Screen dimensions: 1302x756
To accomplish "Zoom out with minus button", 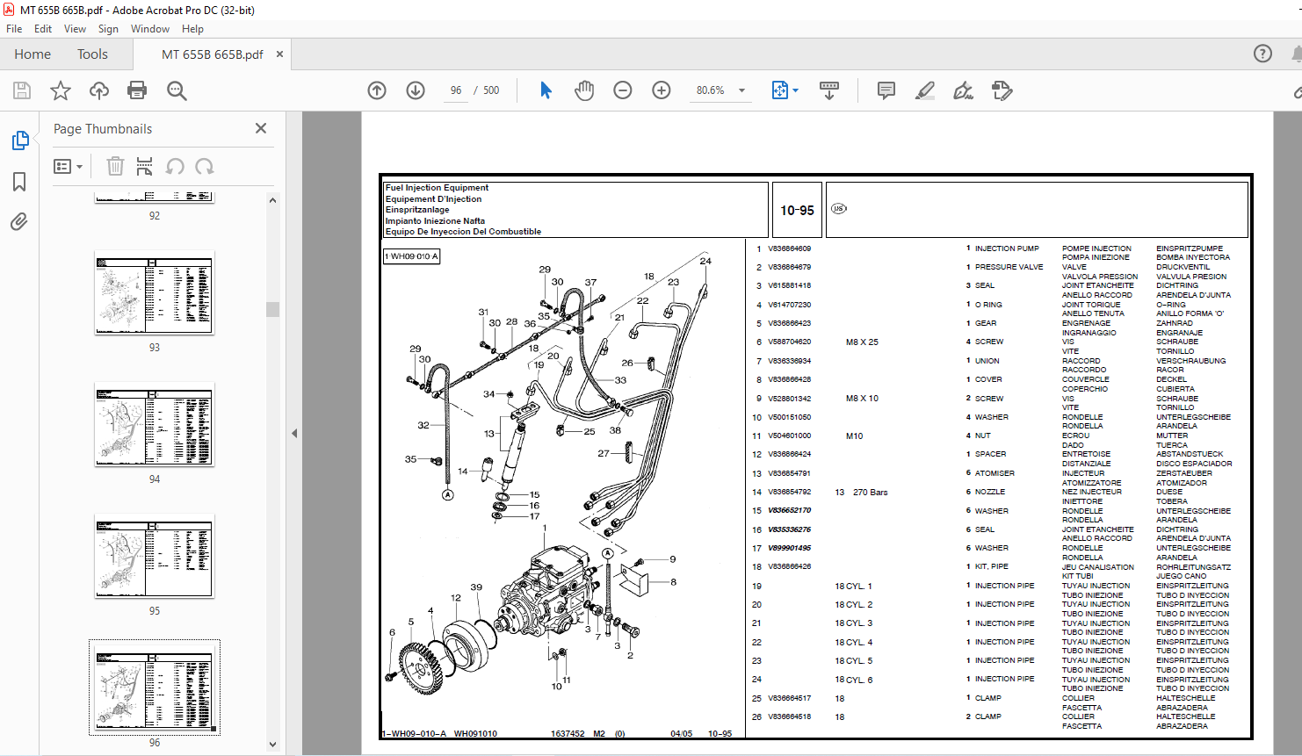I will (x=623, y=90).
